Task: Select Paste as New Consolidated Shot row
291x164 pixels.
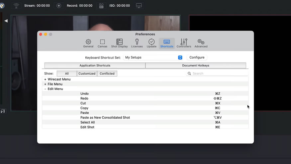Action: click(x=145, y=117)
